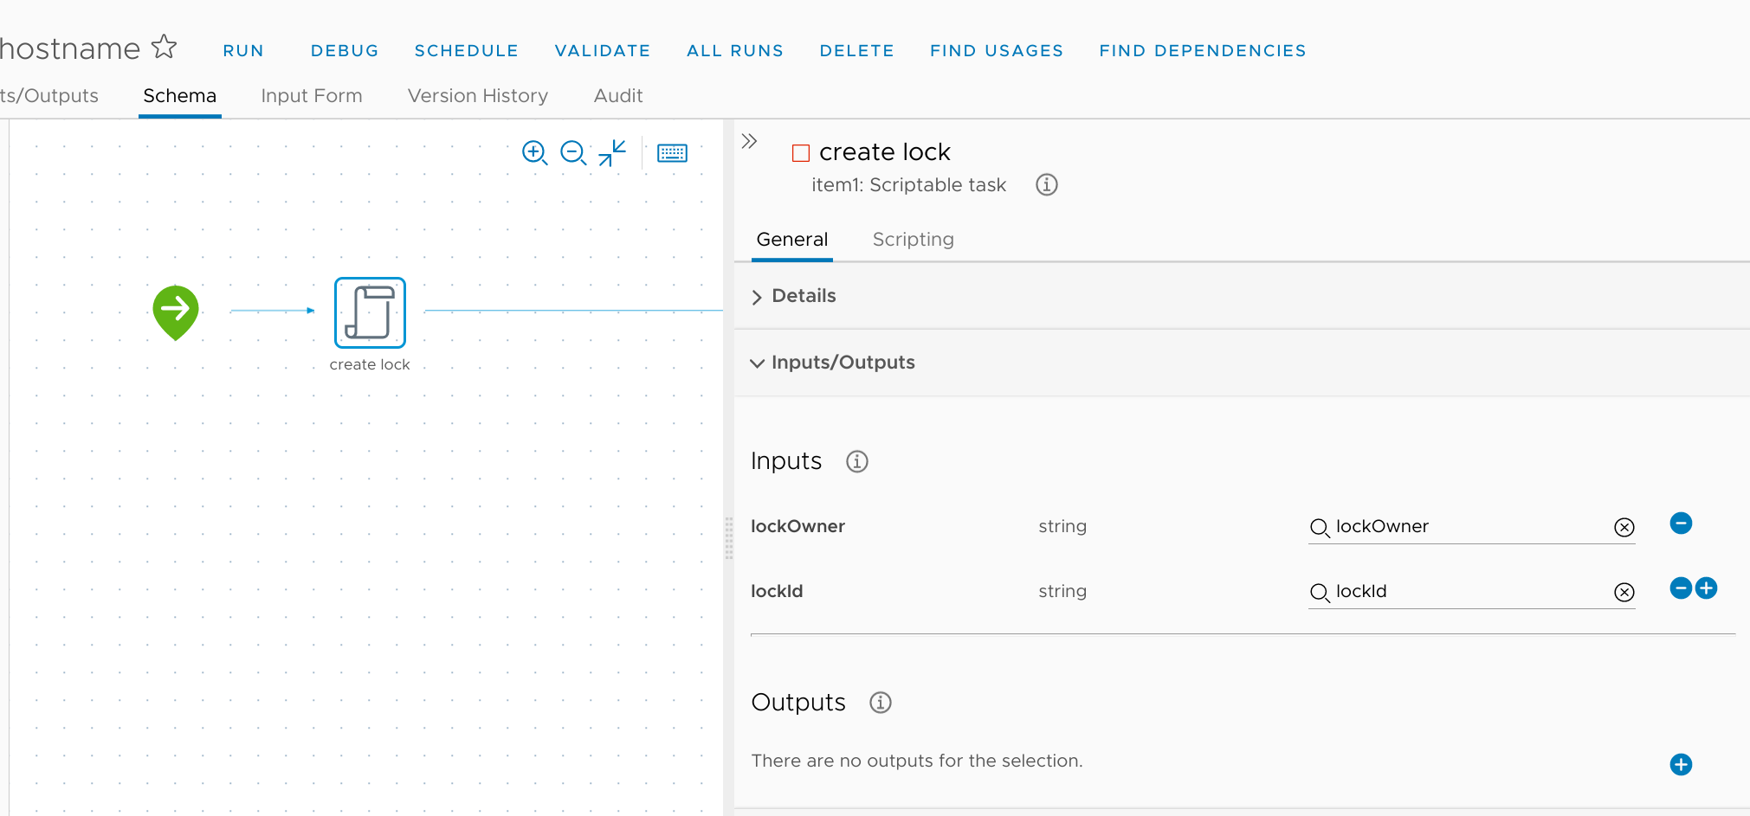Show info for the Inputs section
Screen dimensions: 1750x816
click(857, 461)
